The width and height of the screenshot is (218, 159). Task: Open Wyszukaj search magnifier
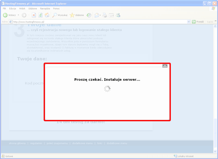60,15
